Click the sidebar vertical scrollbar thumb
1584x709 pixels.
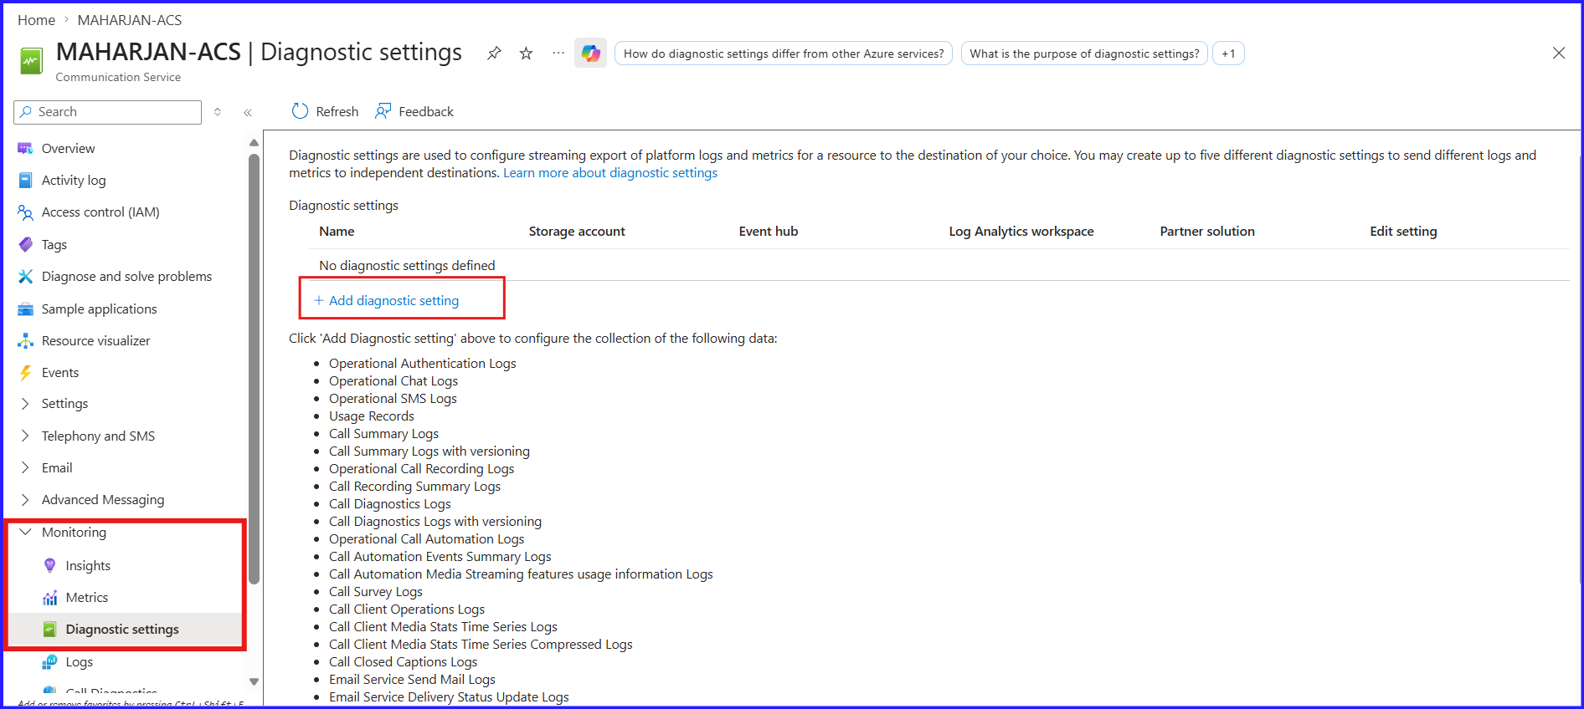point(254,368)
